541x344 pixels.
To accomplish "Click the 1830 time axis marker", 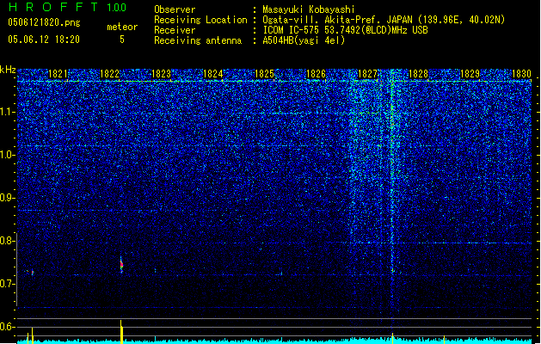I will click(522, 74).
